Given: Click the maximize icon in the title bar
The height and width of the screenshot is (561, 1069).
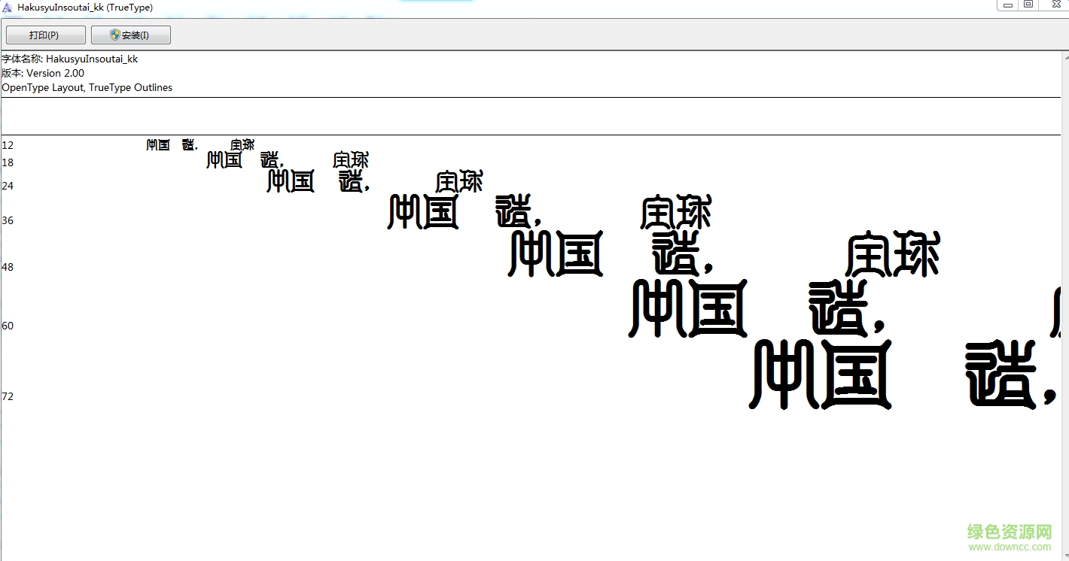Looking at the screenshot, I should pos(1028,5).
